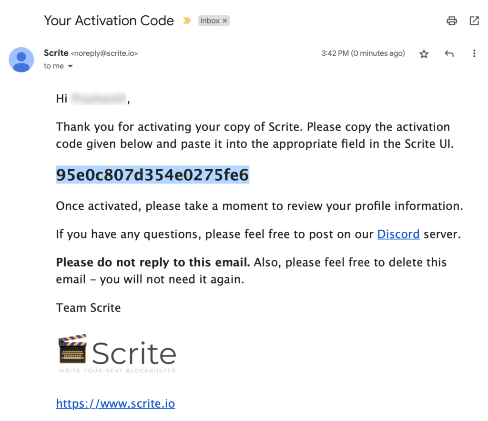Click the sender's profile avatar

(21, 60)
